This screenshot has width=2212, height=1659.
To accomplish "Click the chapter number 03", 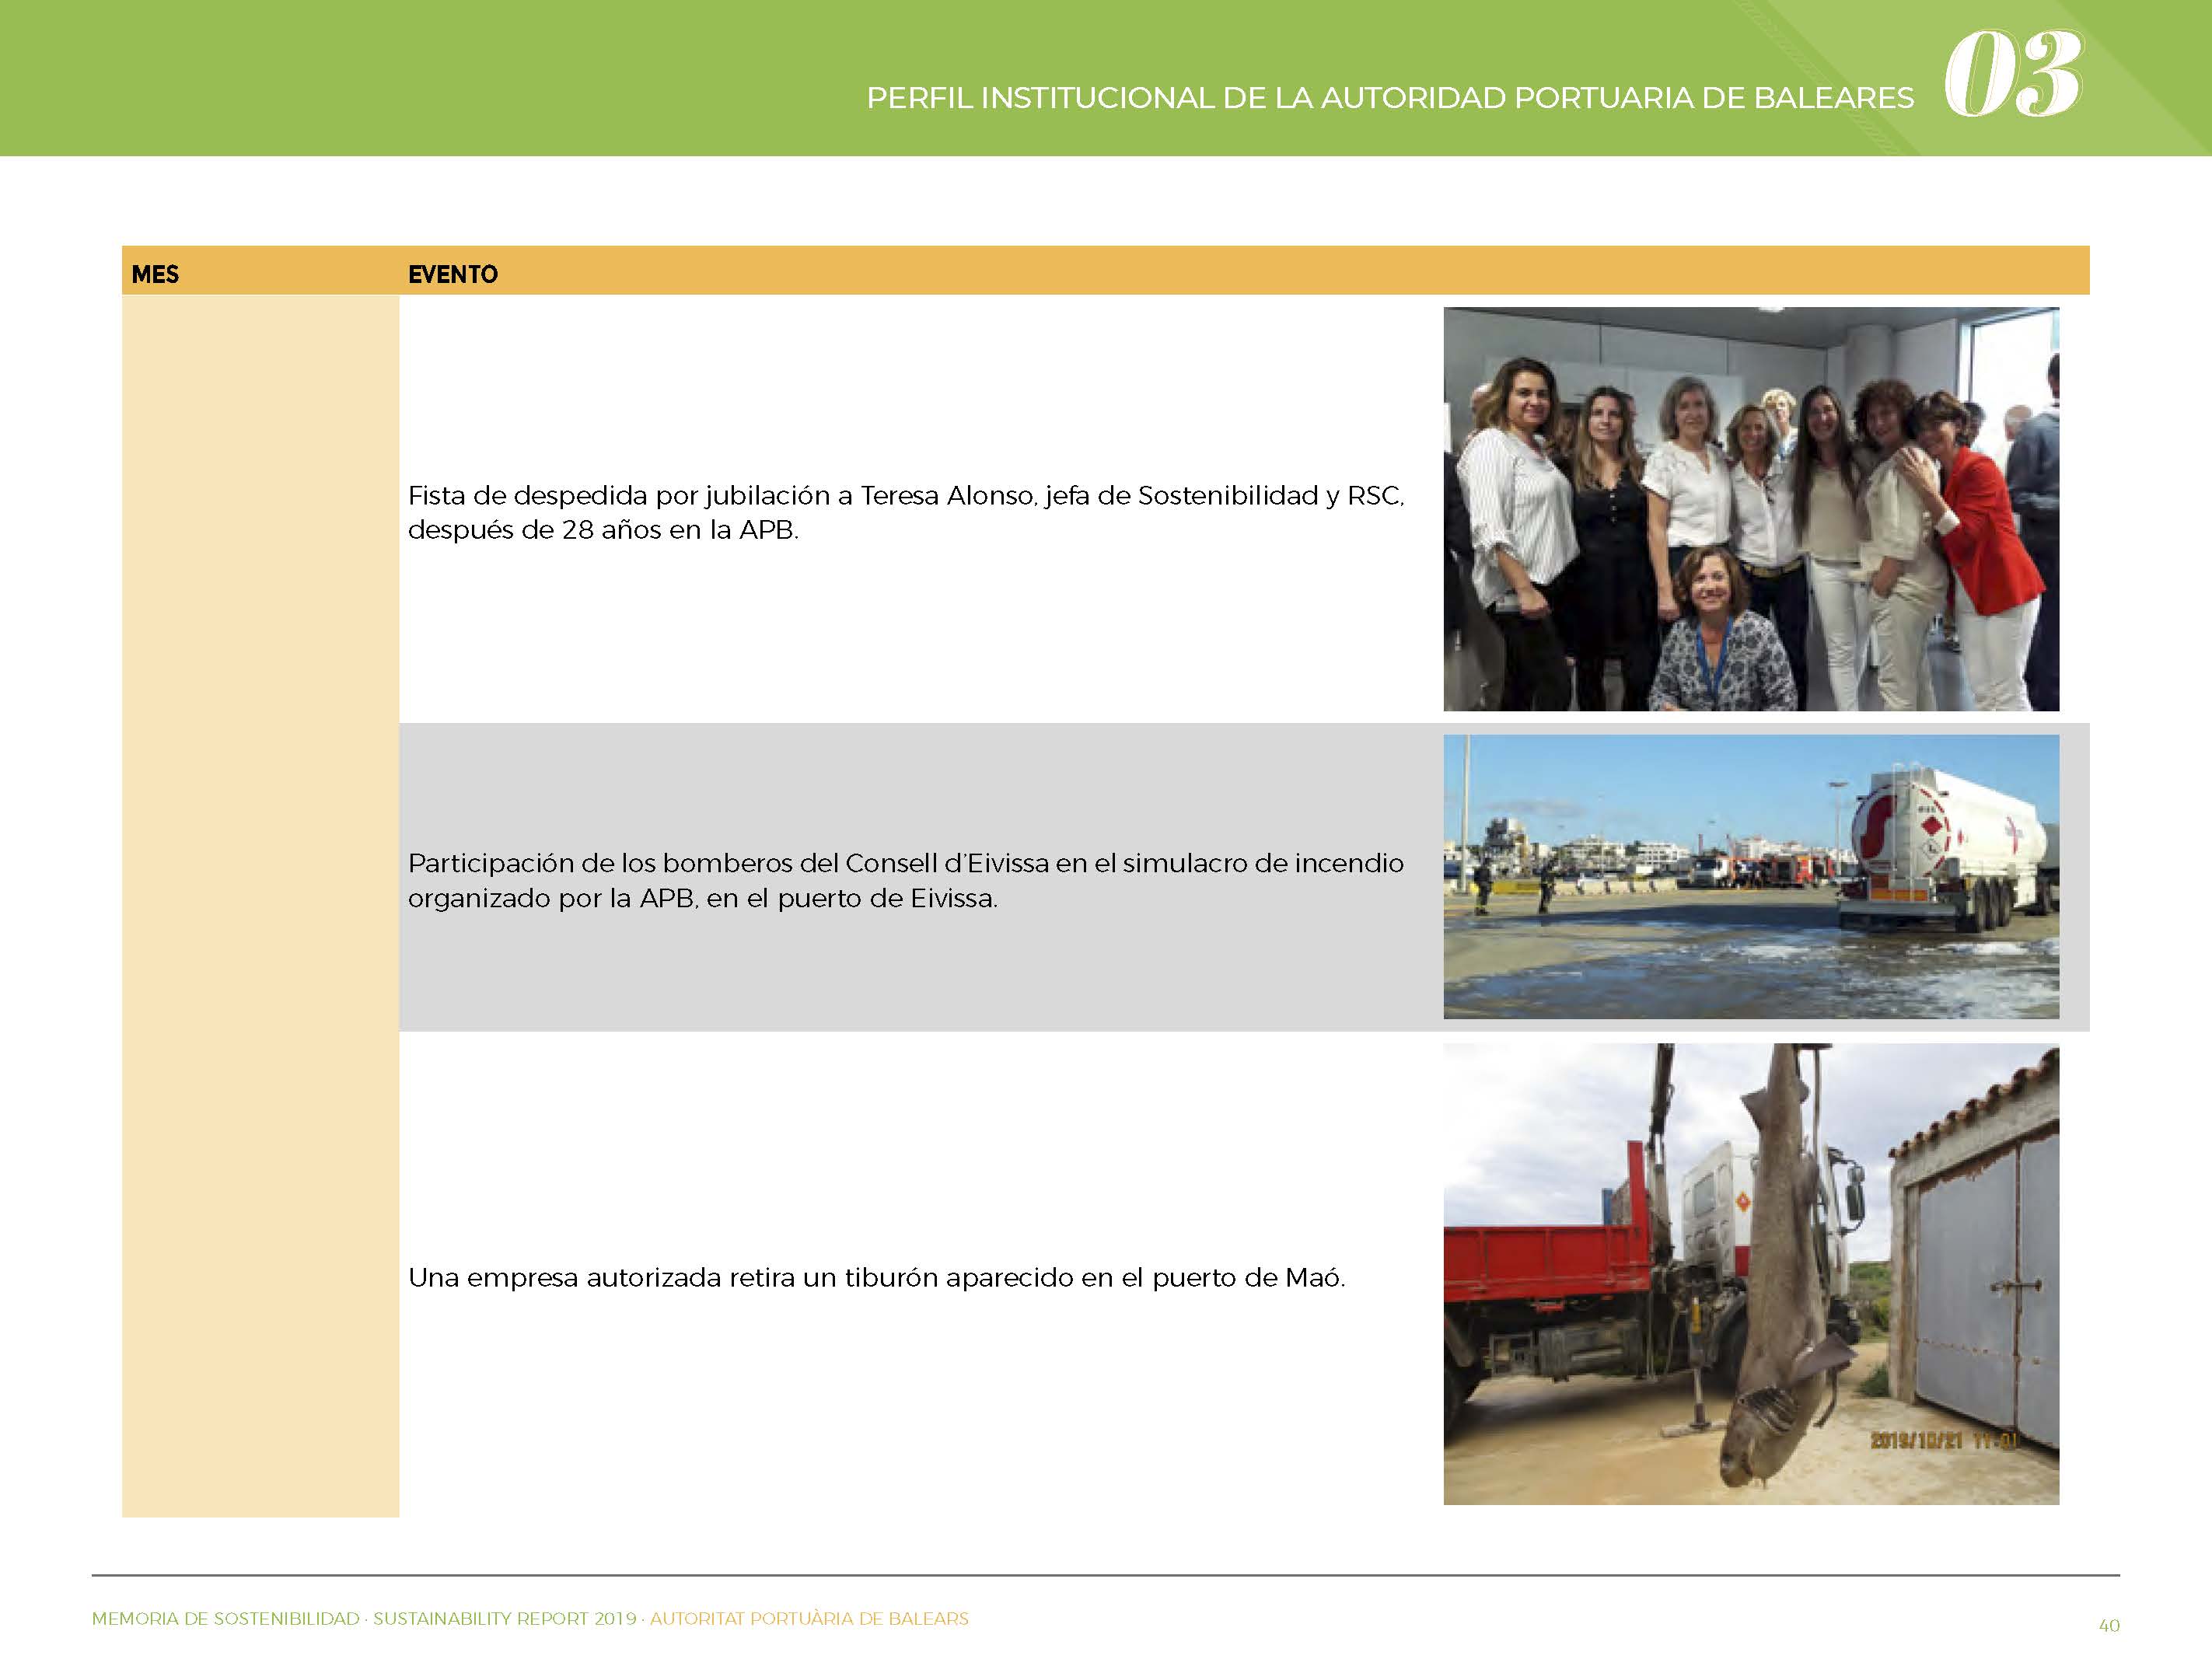I will [2013, 74].
